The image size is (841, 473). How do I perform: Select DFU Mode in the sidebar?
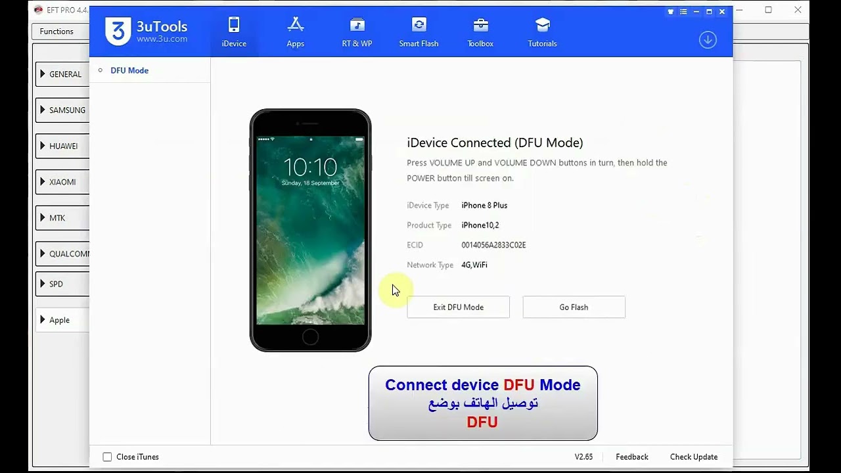[129, 70]
